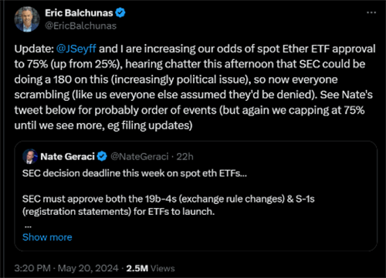386x278 pixels.
Task: Click Eric Balchunas verified badge
Action: pyautogui.click(x=120, y=13)
